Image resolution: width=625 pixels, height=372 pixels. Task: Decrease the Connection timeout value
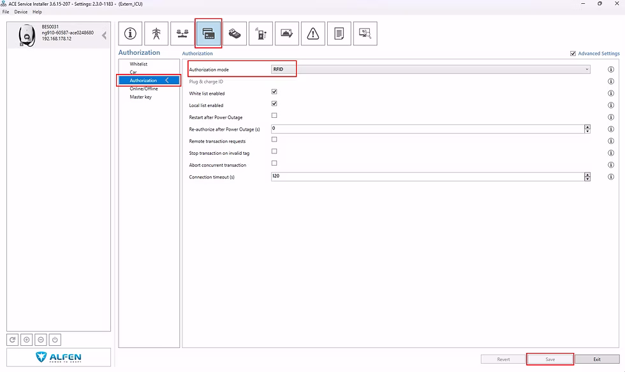point(587,179)
